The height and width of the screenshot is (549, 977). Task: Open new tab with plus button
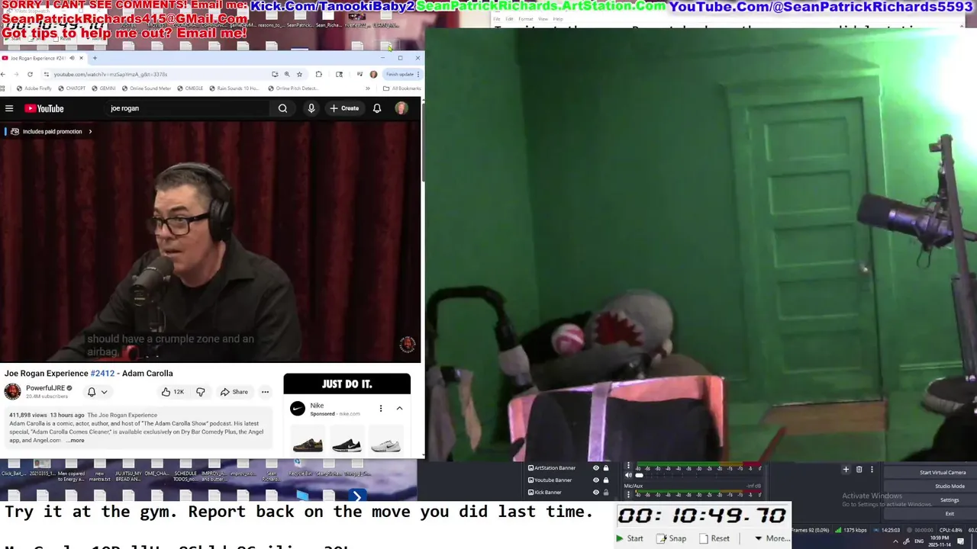coord(95,58)
